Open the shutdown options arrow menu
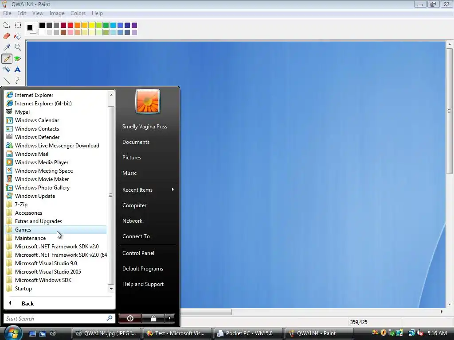The image size is (454, 340). (170, 318)
